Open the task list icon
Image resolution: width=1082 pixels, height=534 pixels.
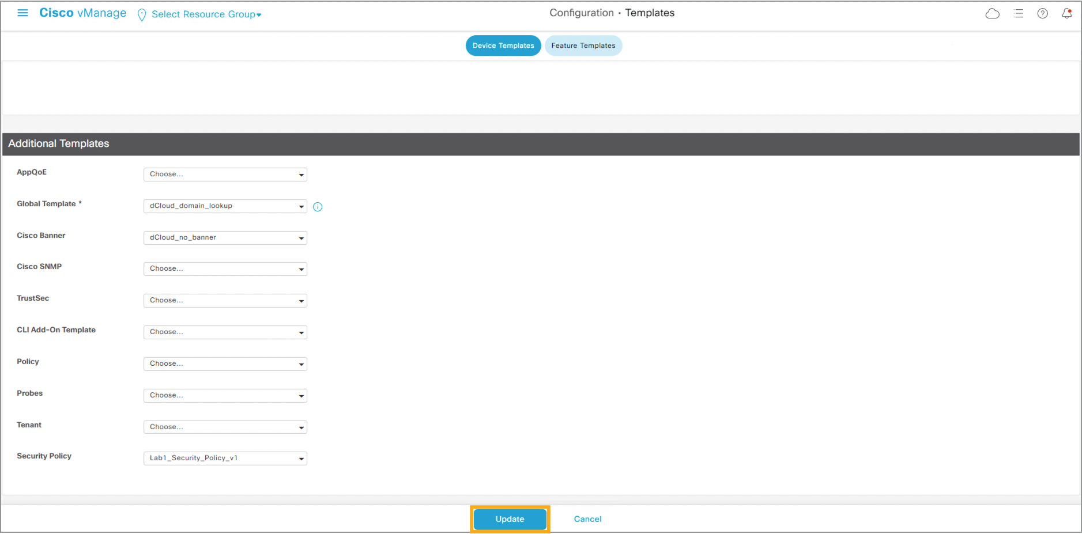(x=1019, y=13)
